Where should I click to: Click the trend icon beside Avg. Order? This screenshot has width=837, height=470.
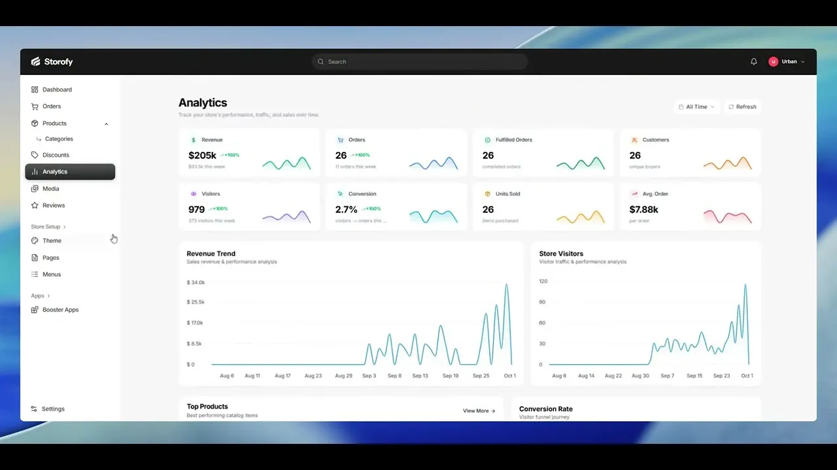pyautogui.click(x=634, y=194)
